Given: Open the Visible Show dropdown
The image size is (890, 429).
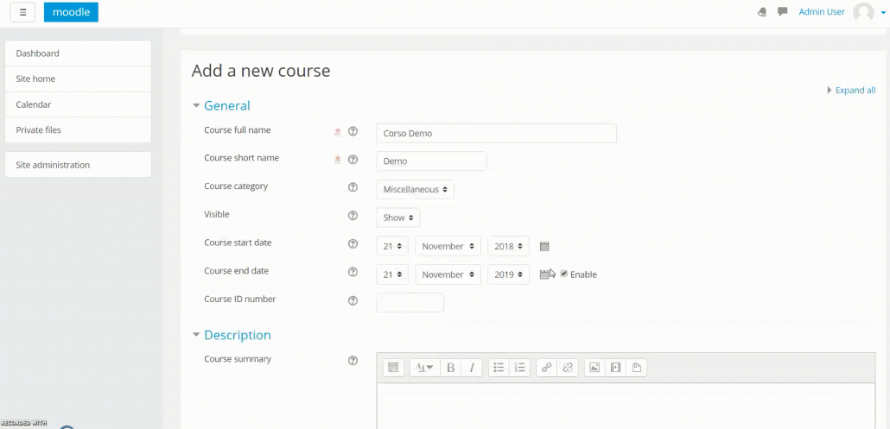Looking at the screenshot, I should [397, 218].
